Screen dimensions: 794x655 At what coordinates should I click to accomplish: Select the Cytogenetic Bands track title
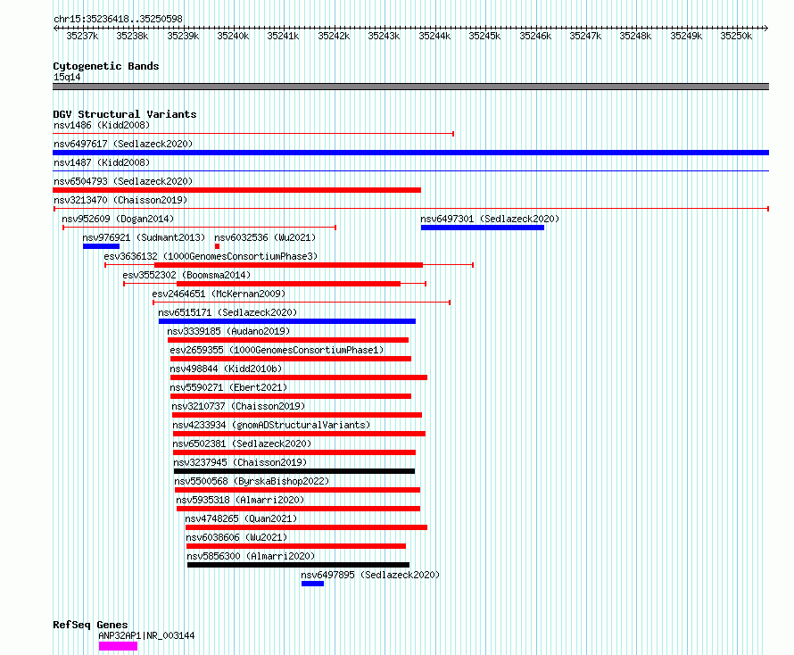106,66
